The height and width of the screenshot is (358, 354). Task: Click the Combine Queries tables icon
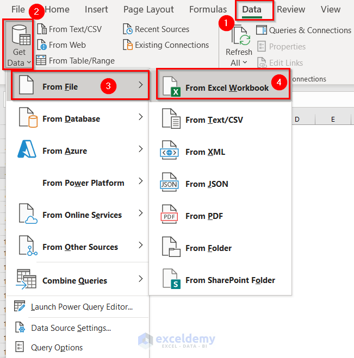[26, 279]
